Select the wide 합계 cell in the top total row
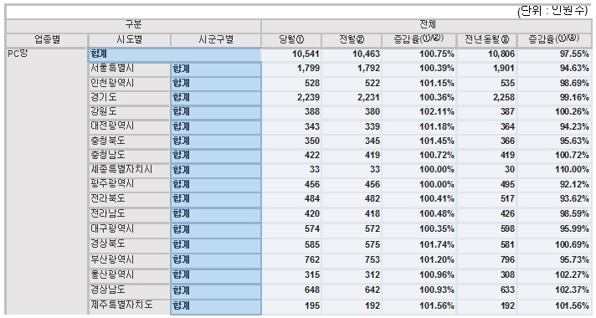This screenshot has width=596, height=318. tap(175, 54)
